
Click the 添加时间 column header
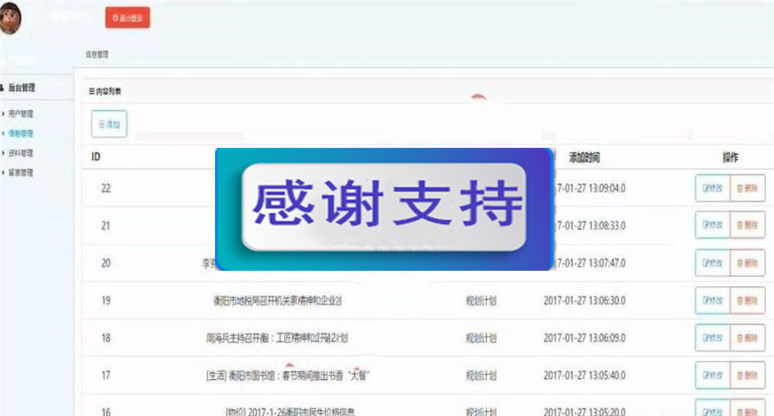click(x=585, y=157)
